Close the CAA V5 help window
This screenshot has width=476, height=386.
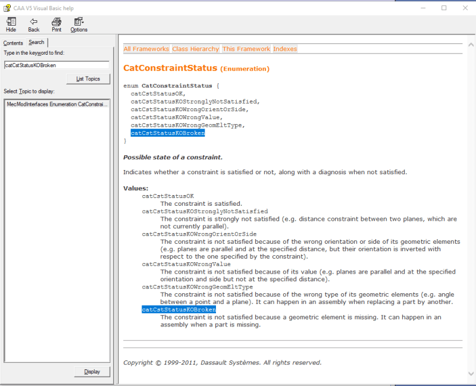465,8
